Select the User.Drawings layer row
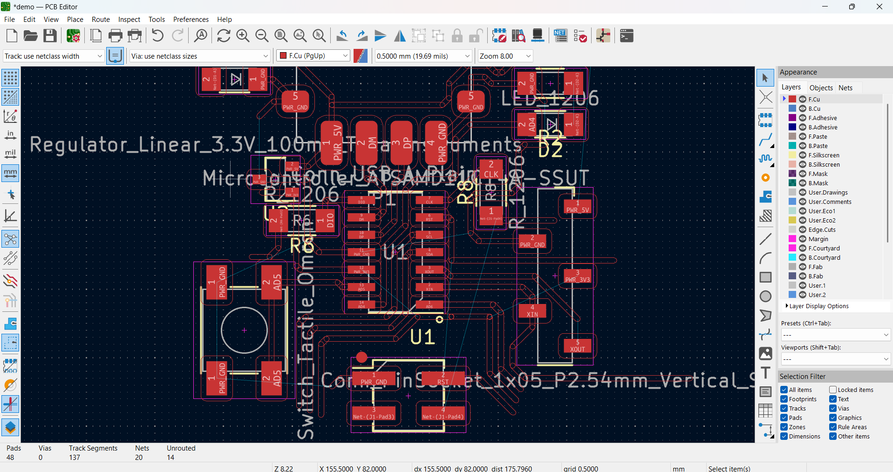Image resolution: width=893 pixels, height=472 pixels. [832, 192]
